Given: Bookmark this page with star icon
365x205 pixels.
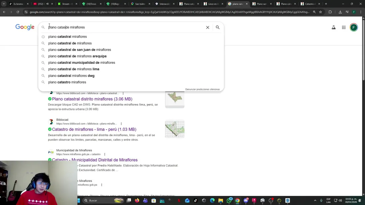Looking at the screenshot, I should pos(321,12).
